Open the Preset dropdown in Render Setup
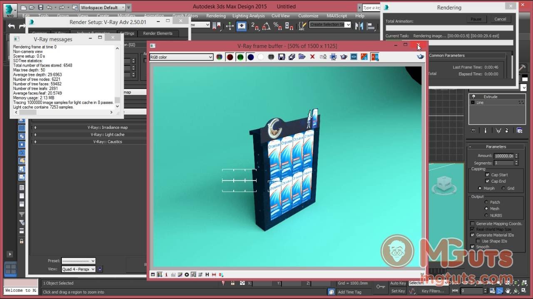The image size is (533, 299). (78, 261)
